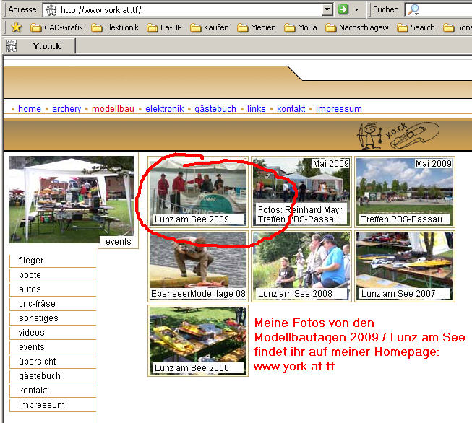Click the favorites star icon

tap(16, 27)
